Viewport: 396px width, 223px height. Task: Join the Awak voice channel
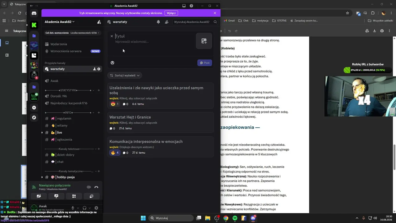[x=72, y=81]
